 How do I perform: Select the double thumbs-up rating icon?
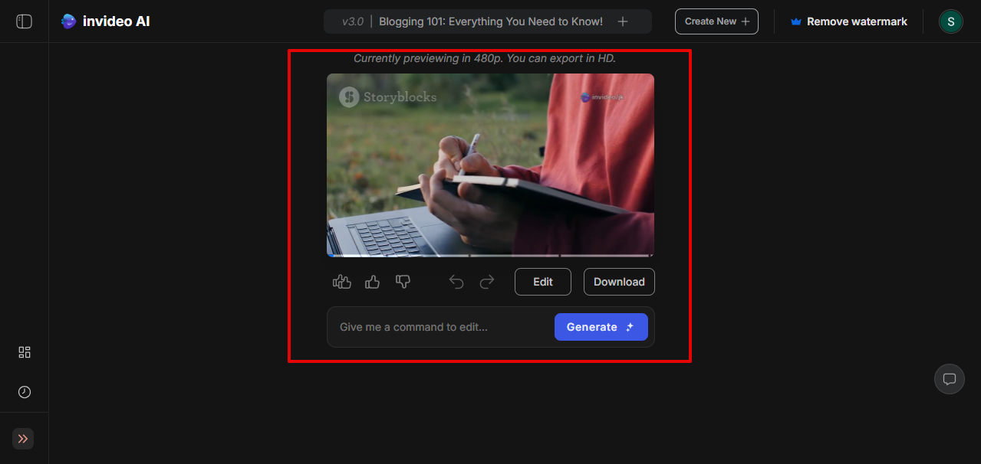pyautogui.click(x=341, y=282)
